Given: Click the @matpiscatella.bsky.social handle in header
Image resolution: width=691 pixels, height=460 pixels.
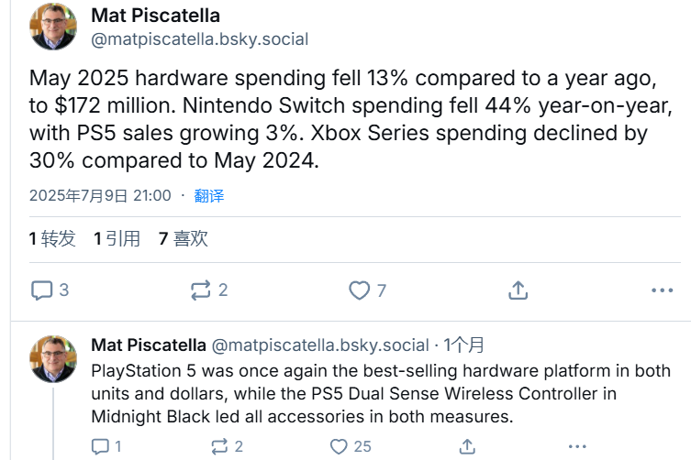Looking at the screenshot, I should [200, 39].
